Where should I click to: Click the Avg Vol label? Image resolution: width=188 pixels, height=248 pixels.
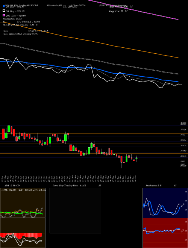click(x=121, y=6)
